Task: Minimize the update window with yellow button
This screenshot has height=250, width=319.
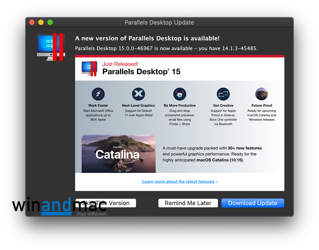Action: coord(41,22)
